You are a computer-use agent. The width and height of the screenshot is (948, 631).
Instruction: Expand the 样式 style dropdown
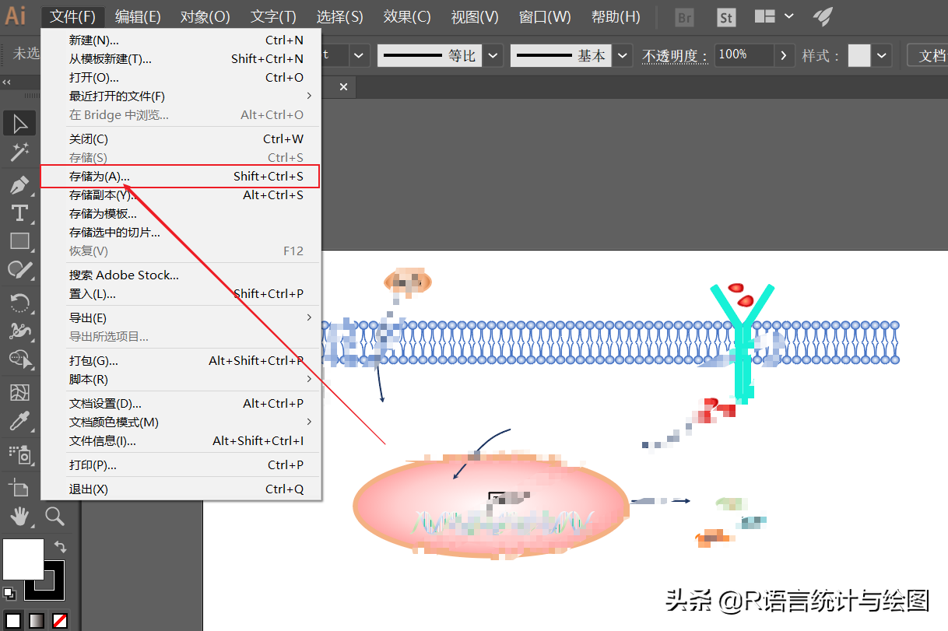[x=882, y=56]
